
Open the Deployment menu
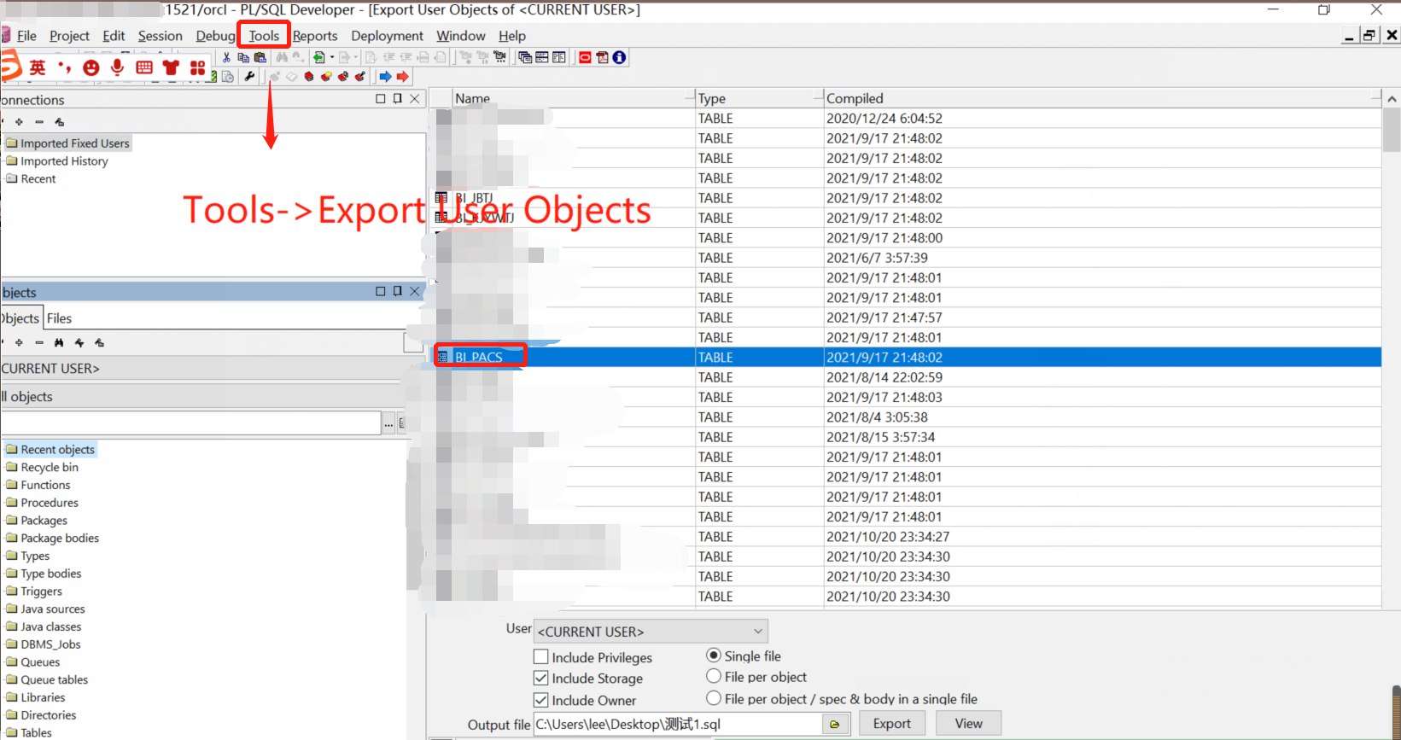point(387,36)
